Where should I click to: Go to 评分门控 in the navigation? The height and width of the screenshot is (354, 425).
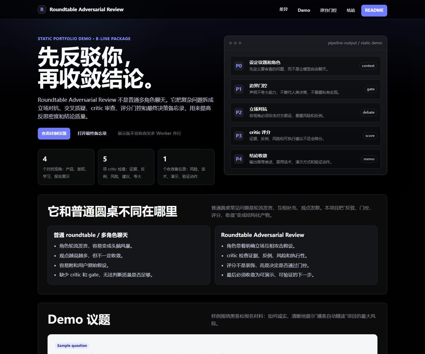click(x=328, y=10)
